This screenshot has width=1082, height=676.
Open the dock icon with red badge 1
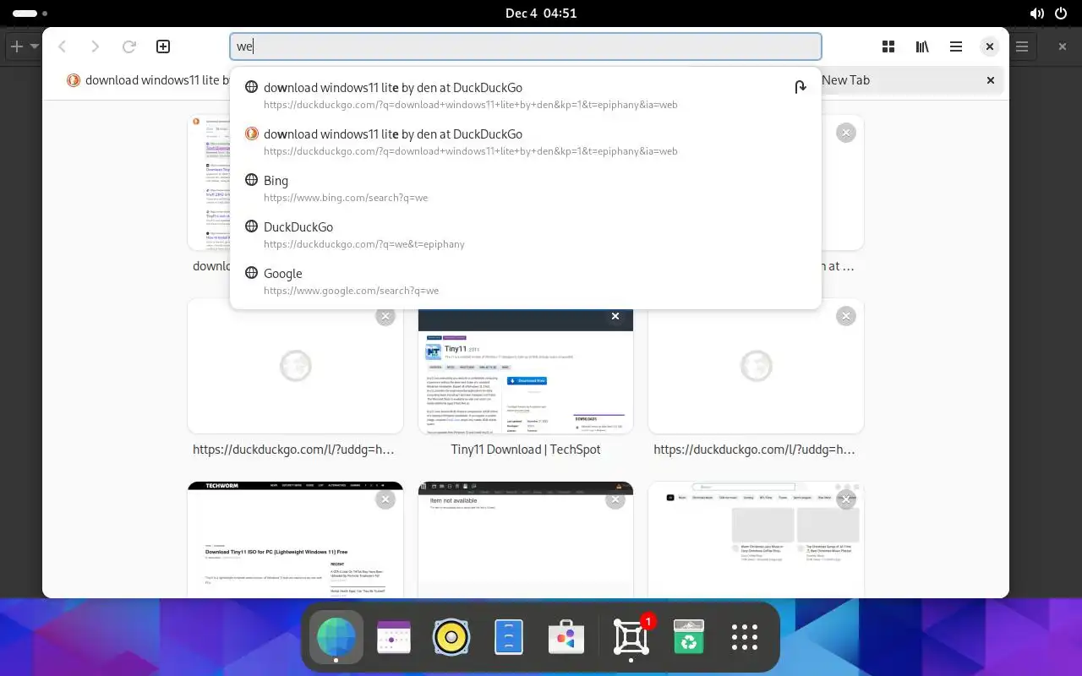pos(631,637)
